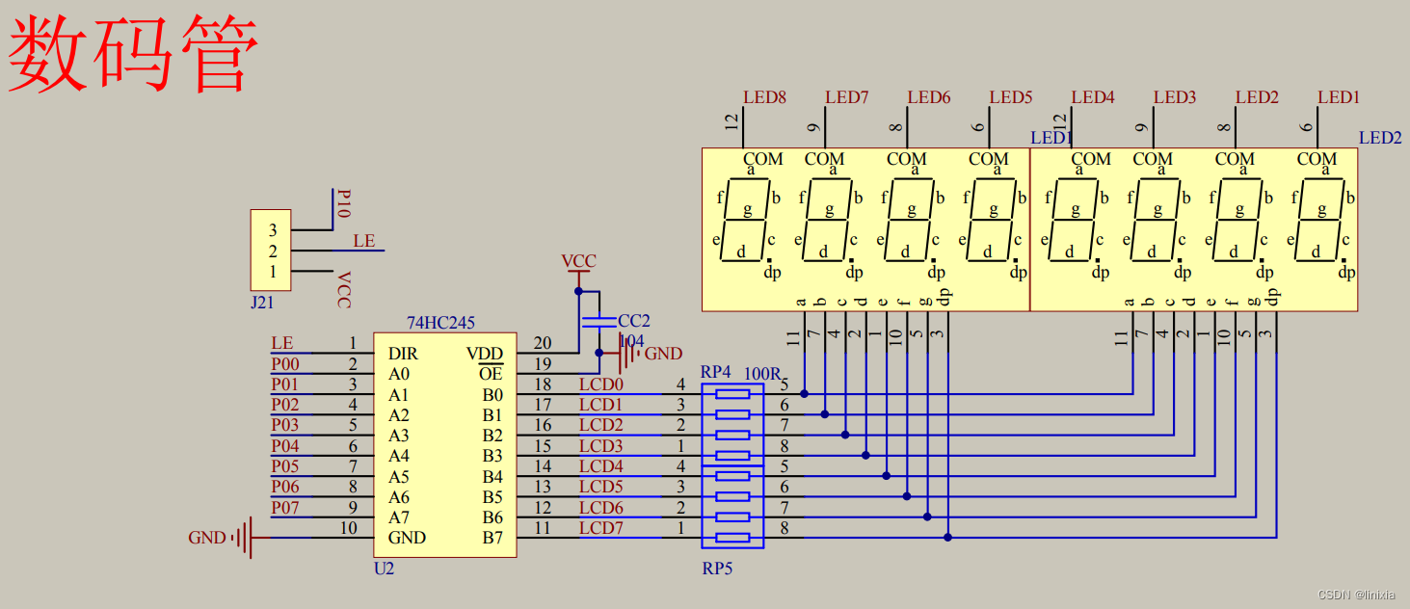
Task: Click the blue LED2 display designator
Action: [x=1380, y=138]
